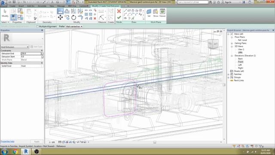Click the red Delete X in Modify panel
The height and width of the screenshot is (155, 275).
95,18
